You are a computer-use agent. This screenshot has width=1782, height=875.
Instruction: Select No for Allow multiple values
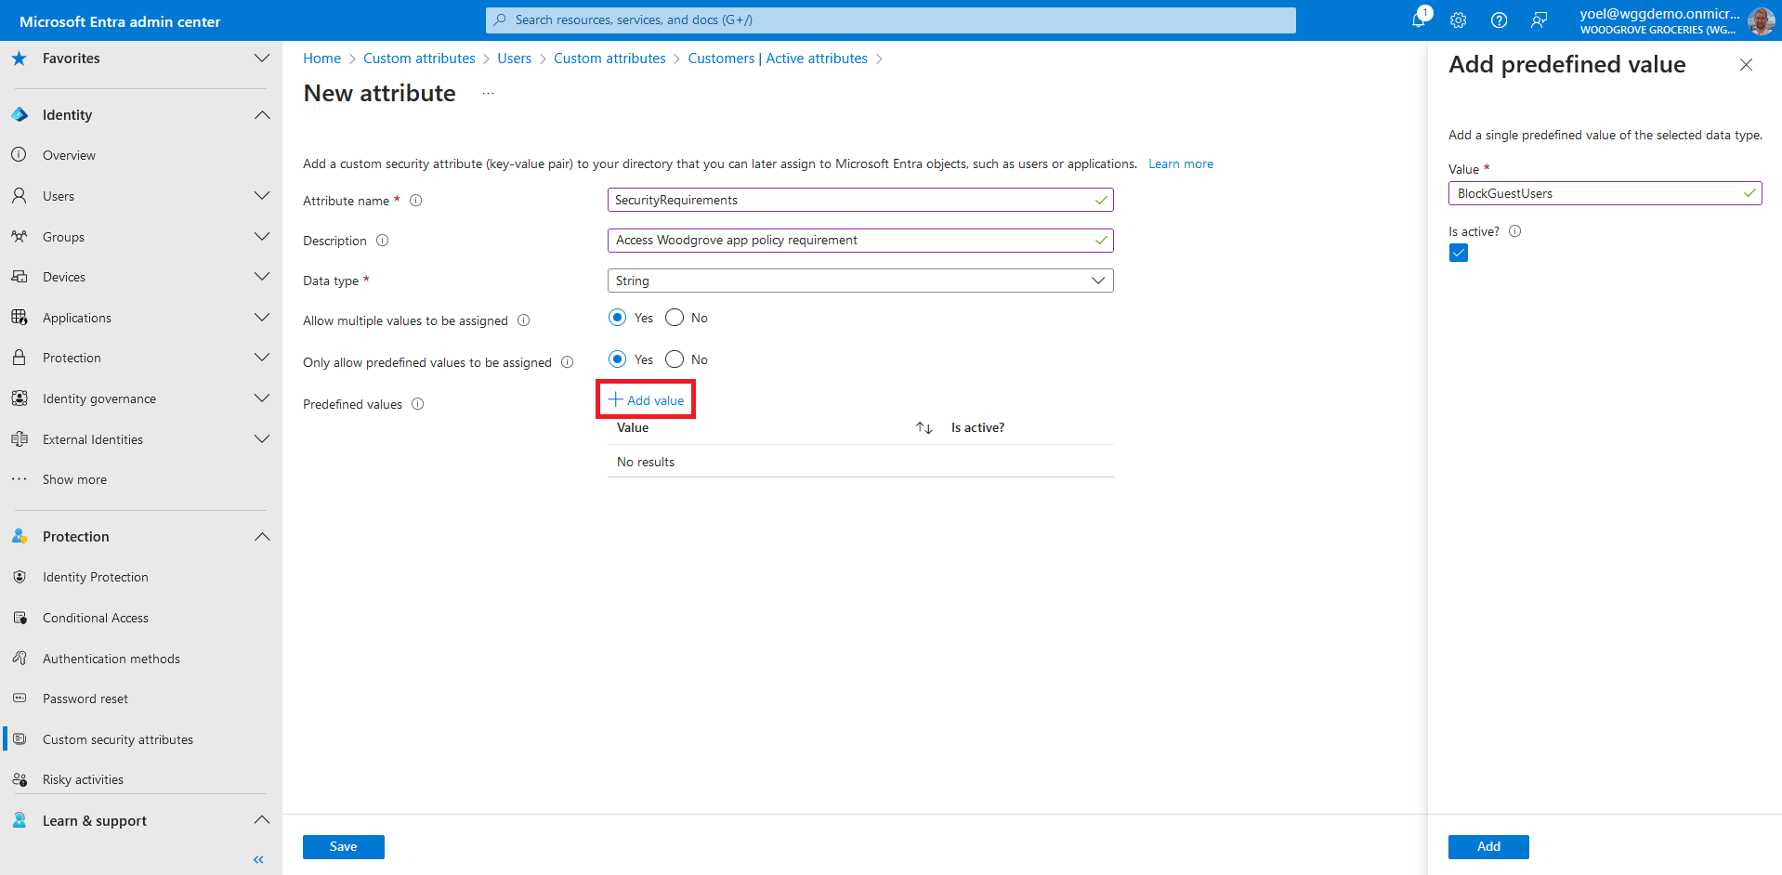coord(675,318)
